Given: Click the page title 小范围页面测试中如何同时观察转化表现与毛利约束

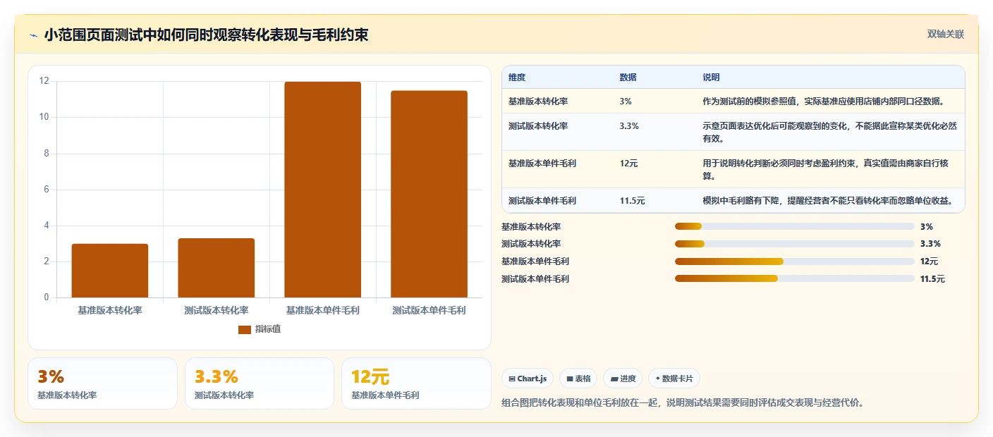Looking at the screenshot, I should tap(206, 35).
